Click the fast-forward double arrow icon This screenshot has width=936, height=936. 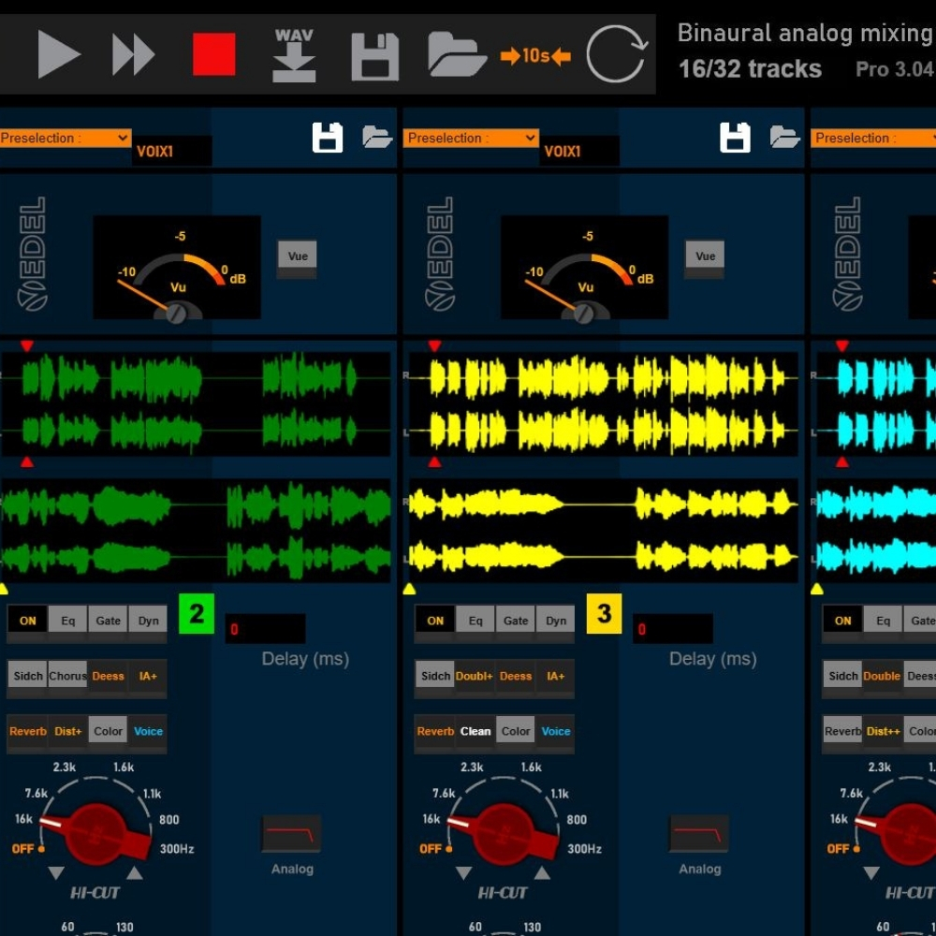[133, 55]
